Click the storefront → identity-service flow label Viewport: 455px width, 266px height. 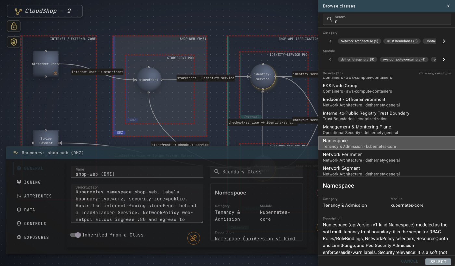(x=206, y=78)
